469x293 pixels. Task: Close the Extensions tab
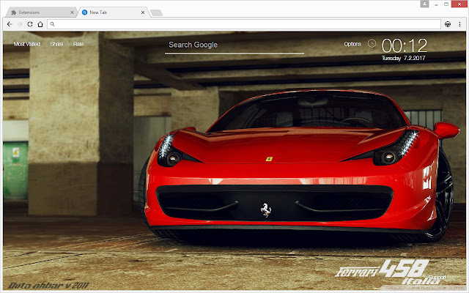click(x=72, y=12)
